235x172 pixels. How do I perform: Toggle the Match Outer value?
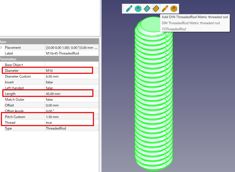pyautogui.click(x=72, y=100)
